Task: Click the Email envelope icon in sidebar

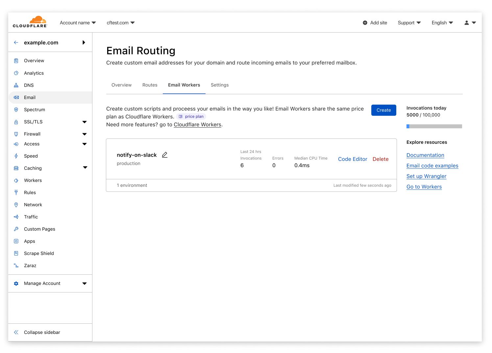Action: coord(16,97)
